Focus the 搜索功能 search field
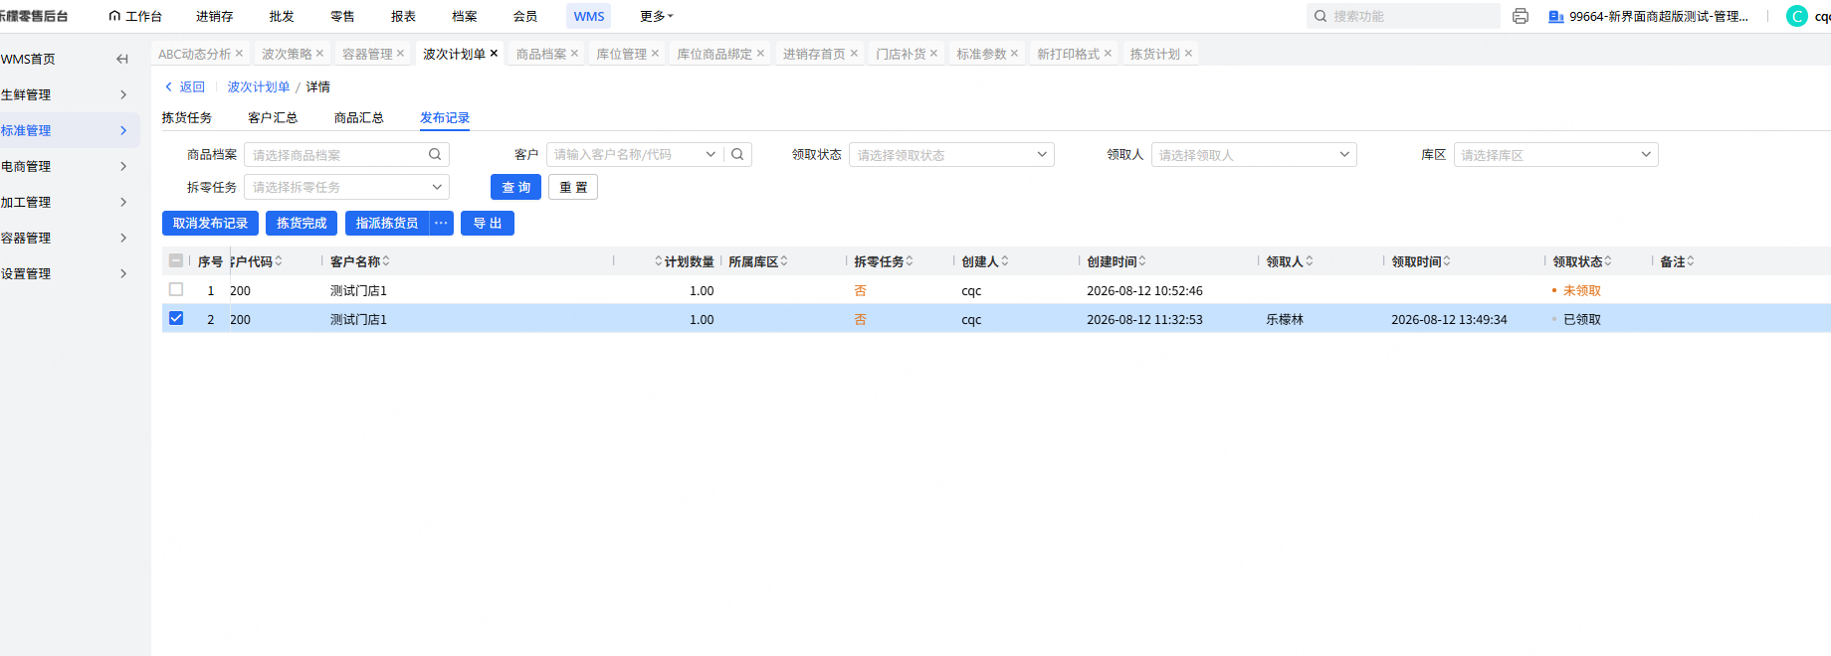The height and width of the screenshot is (656, 1831). click(x=1403, y=16)
